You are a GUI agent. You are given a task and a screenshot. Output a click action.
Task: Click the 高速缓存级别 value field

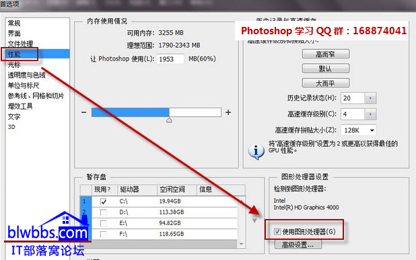(353, 114)
